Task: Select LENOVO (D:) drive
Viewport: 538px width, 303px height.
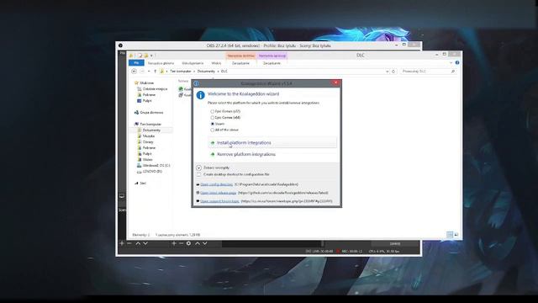Action: click(150, 171)
